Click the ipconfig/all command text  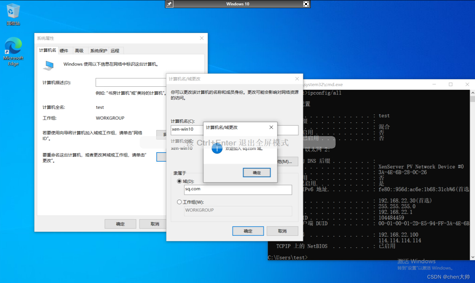[325, 93]
